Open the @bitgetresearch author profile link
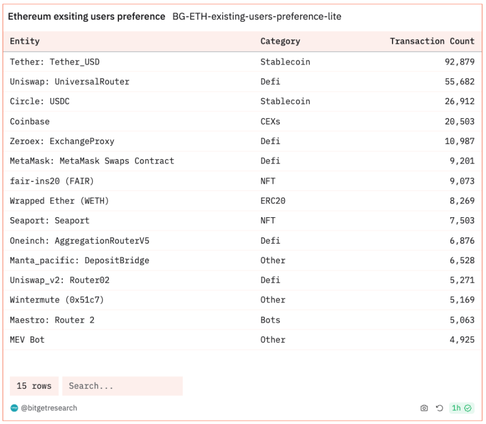 tap(48, 408)
